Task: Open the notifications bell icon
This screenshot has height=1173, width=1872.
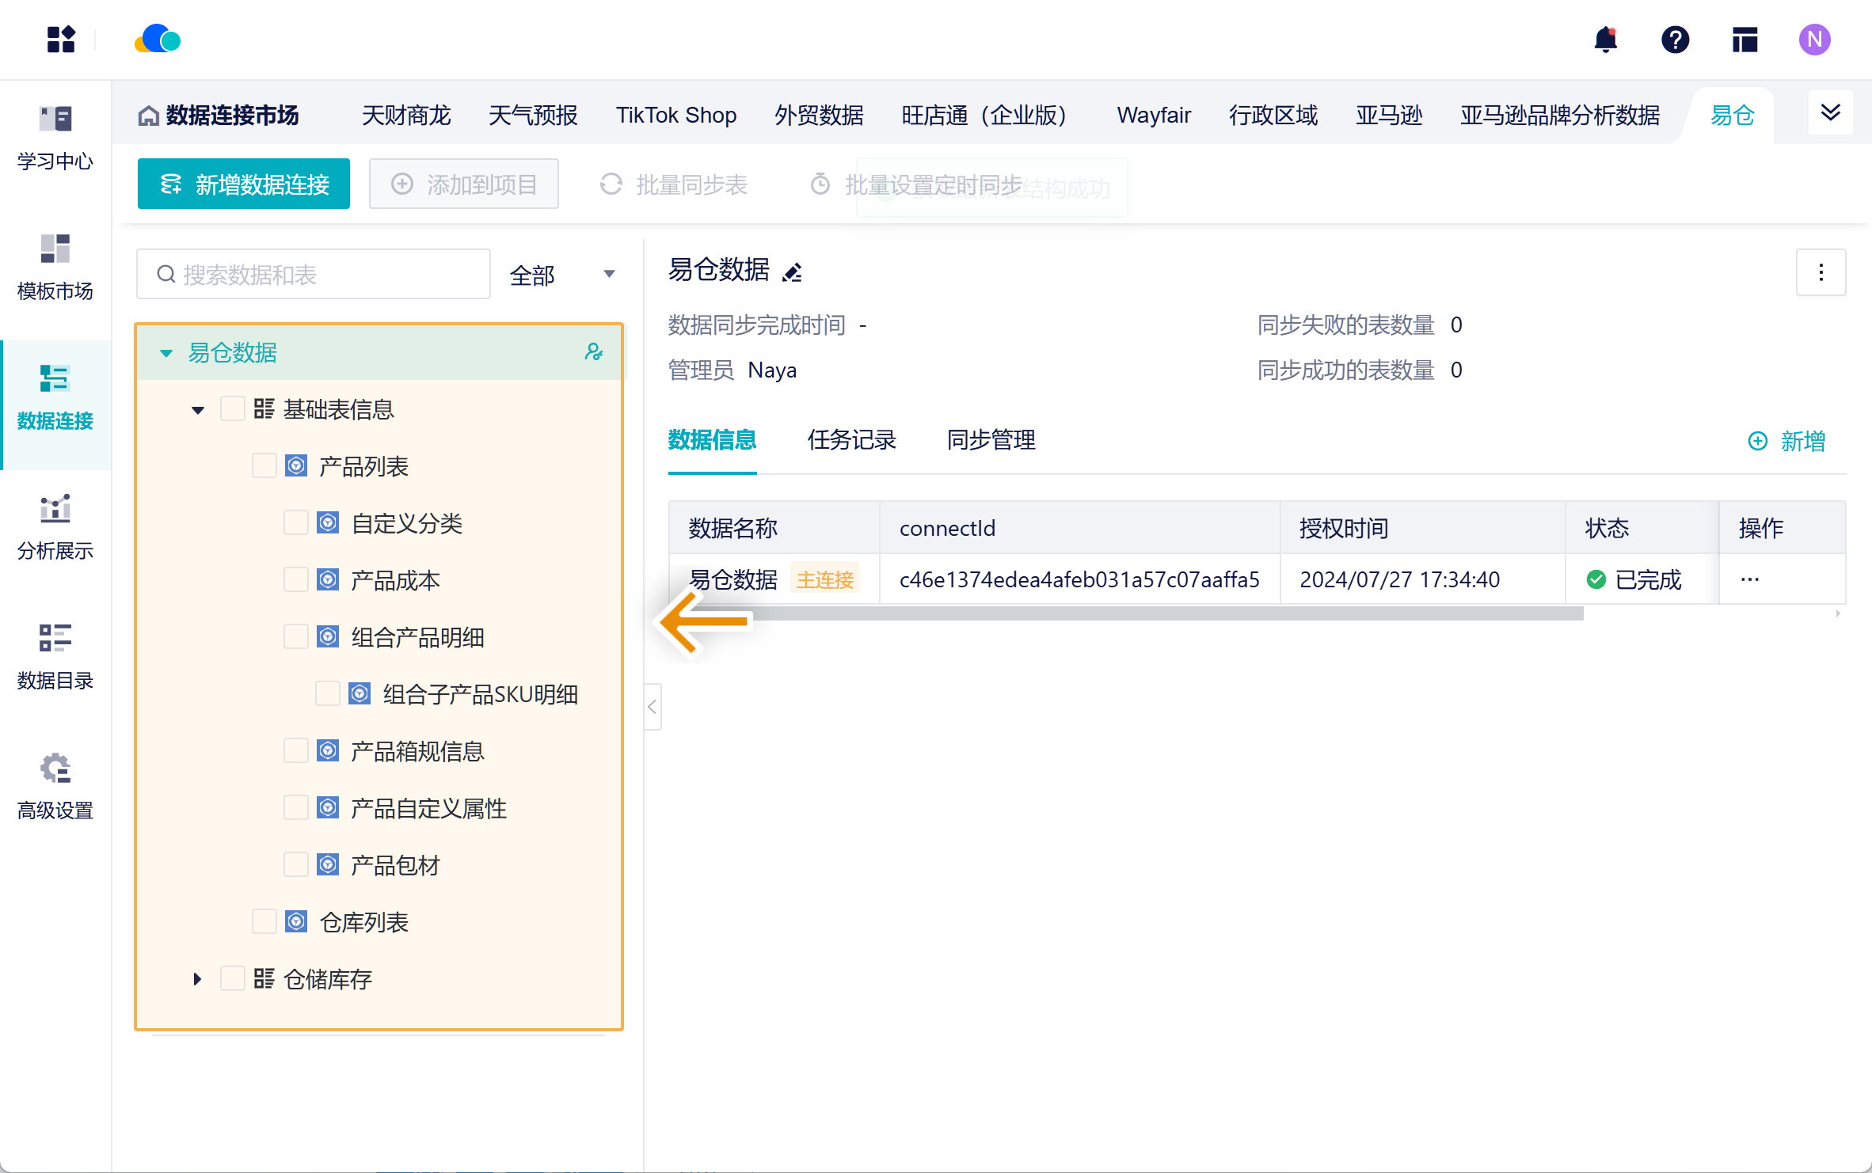Action: (1605, 40)
